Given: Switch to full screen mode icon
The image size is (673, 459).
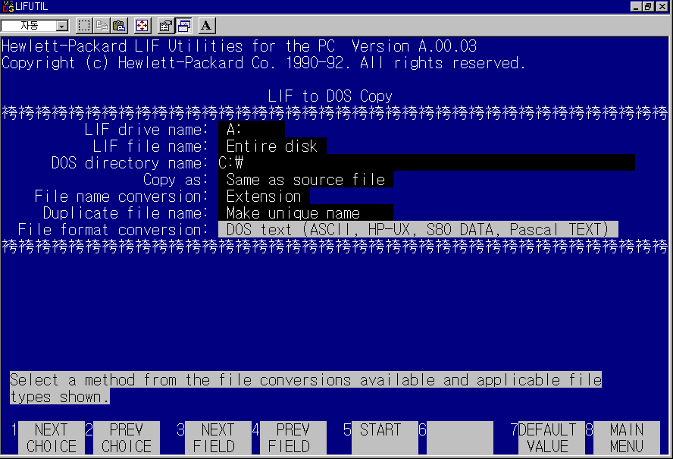Looking at the screenshot, I should [142, 26].
